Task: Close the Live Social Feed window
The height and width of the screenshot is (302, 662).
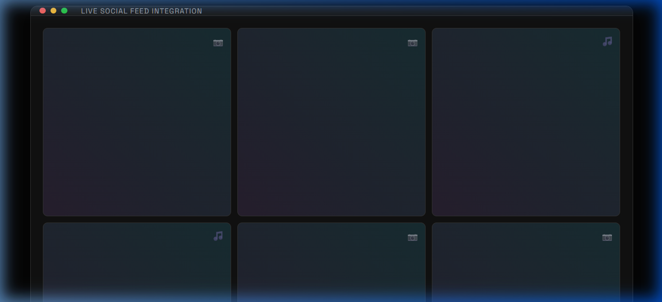Action: [x=42, y=11]
